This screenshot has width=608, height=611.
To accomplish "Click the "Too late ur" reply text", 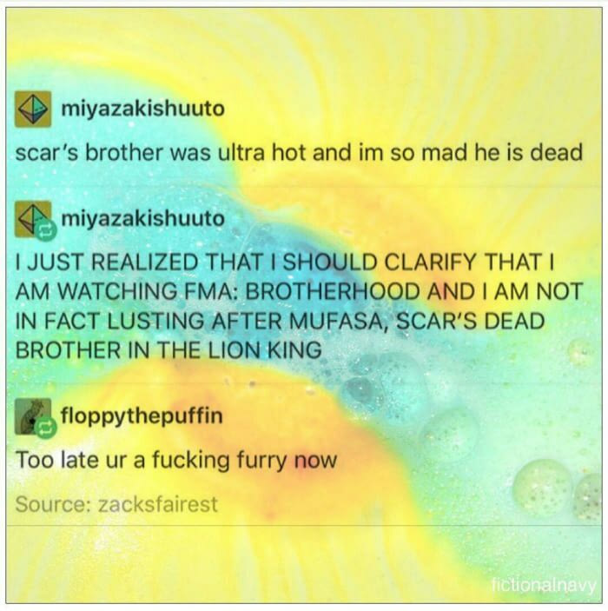I will [175, 461].
